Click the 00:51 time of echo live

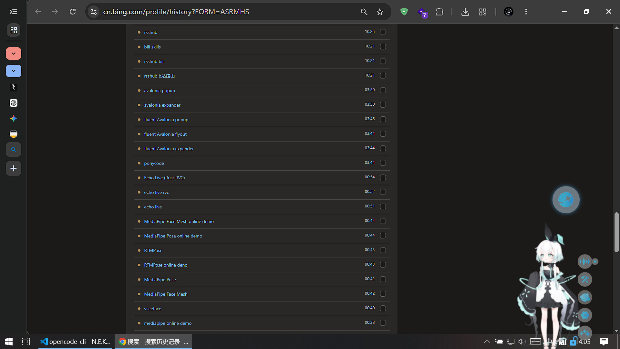[370, 206]
